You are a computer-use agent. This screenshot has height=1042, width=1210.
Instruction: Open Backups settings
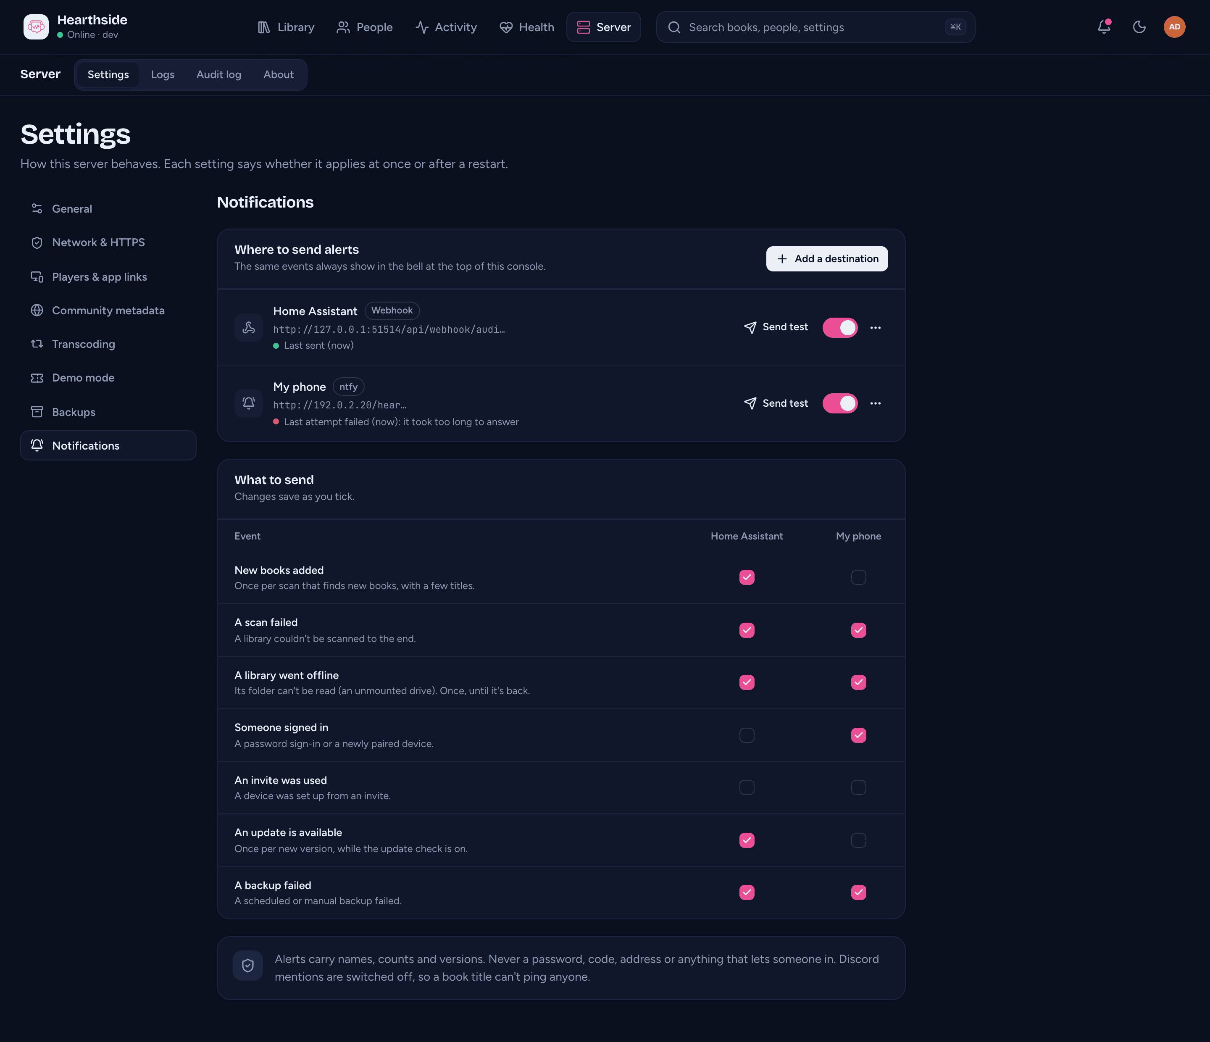coord(108,412)
